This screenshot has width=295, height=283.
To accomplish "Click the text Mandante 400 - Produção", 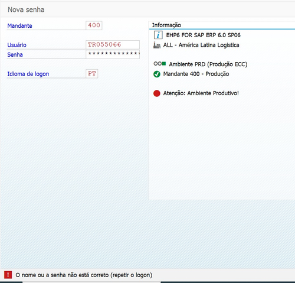I will pyautogui.click(x=196, y=74).
